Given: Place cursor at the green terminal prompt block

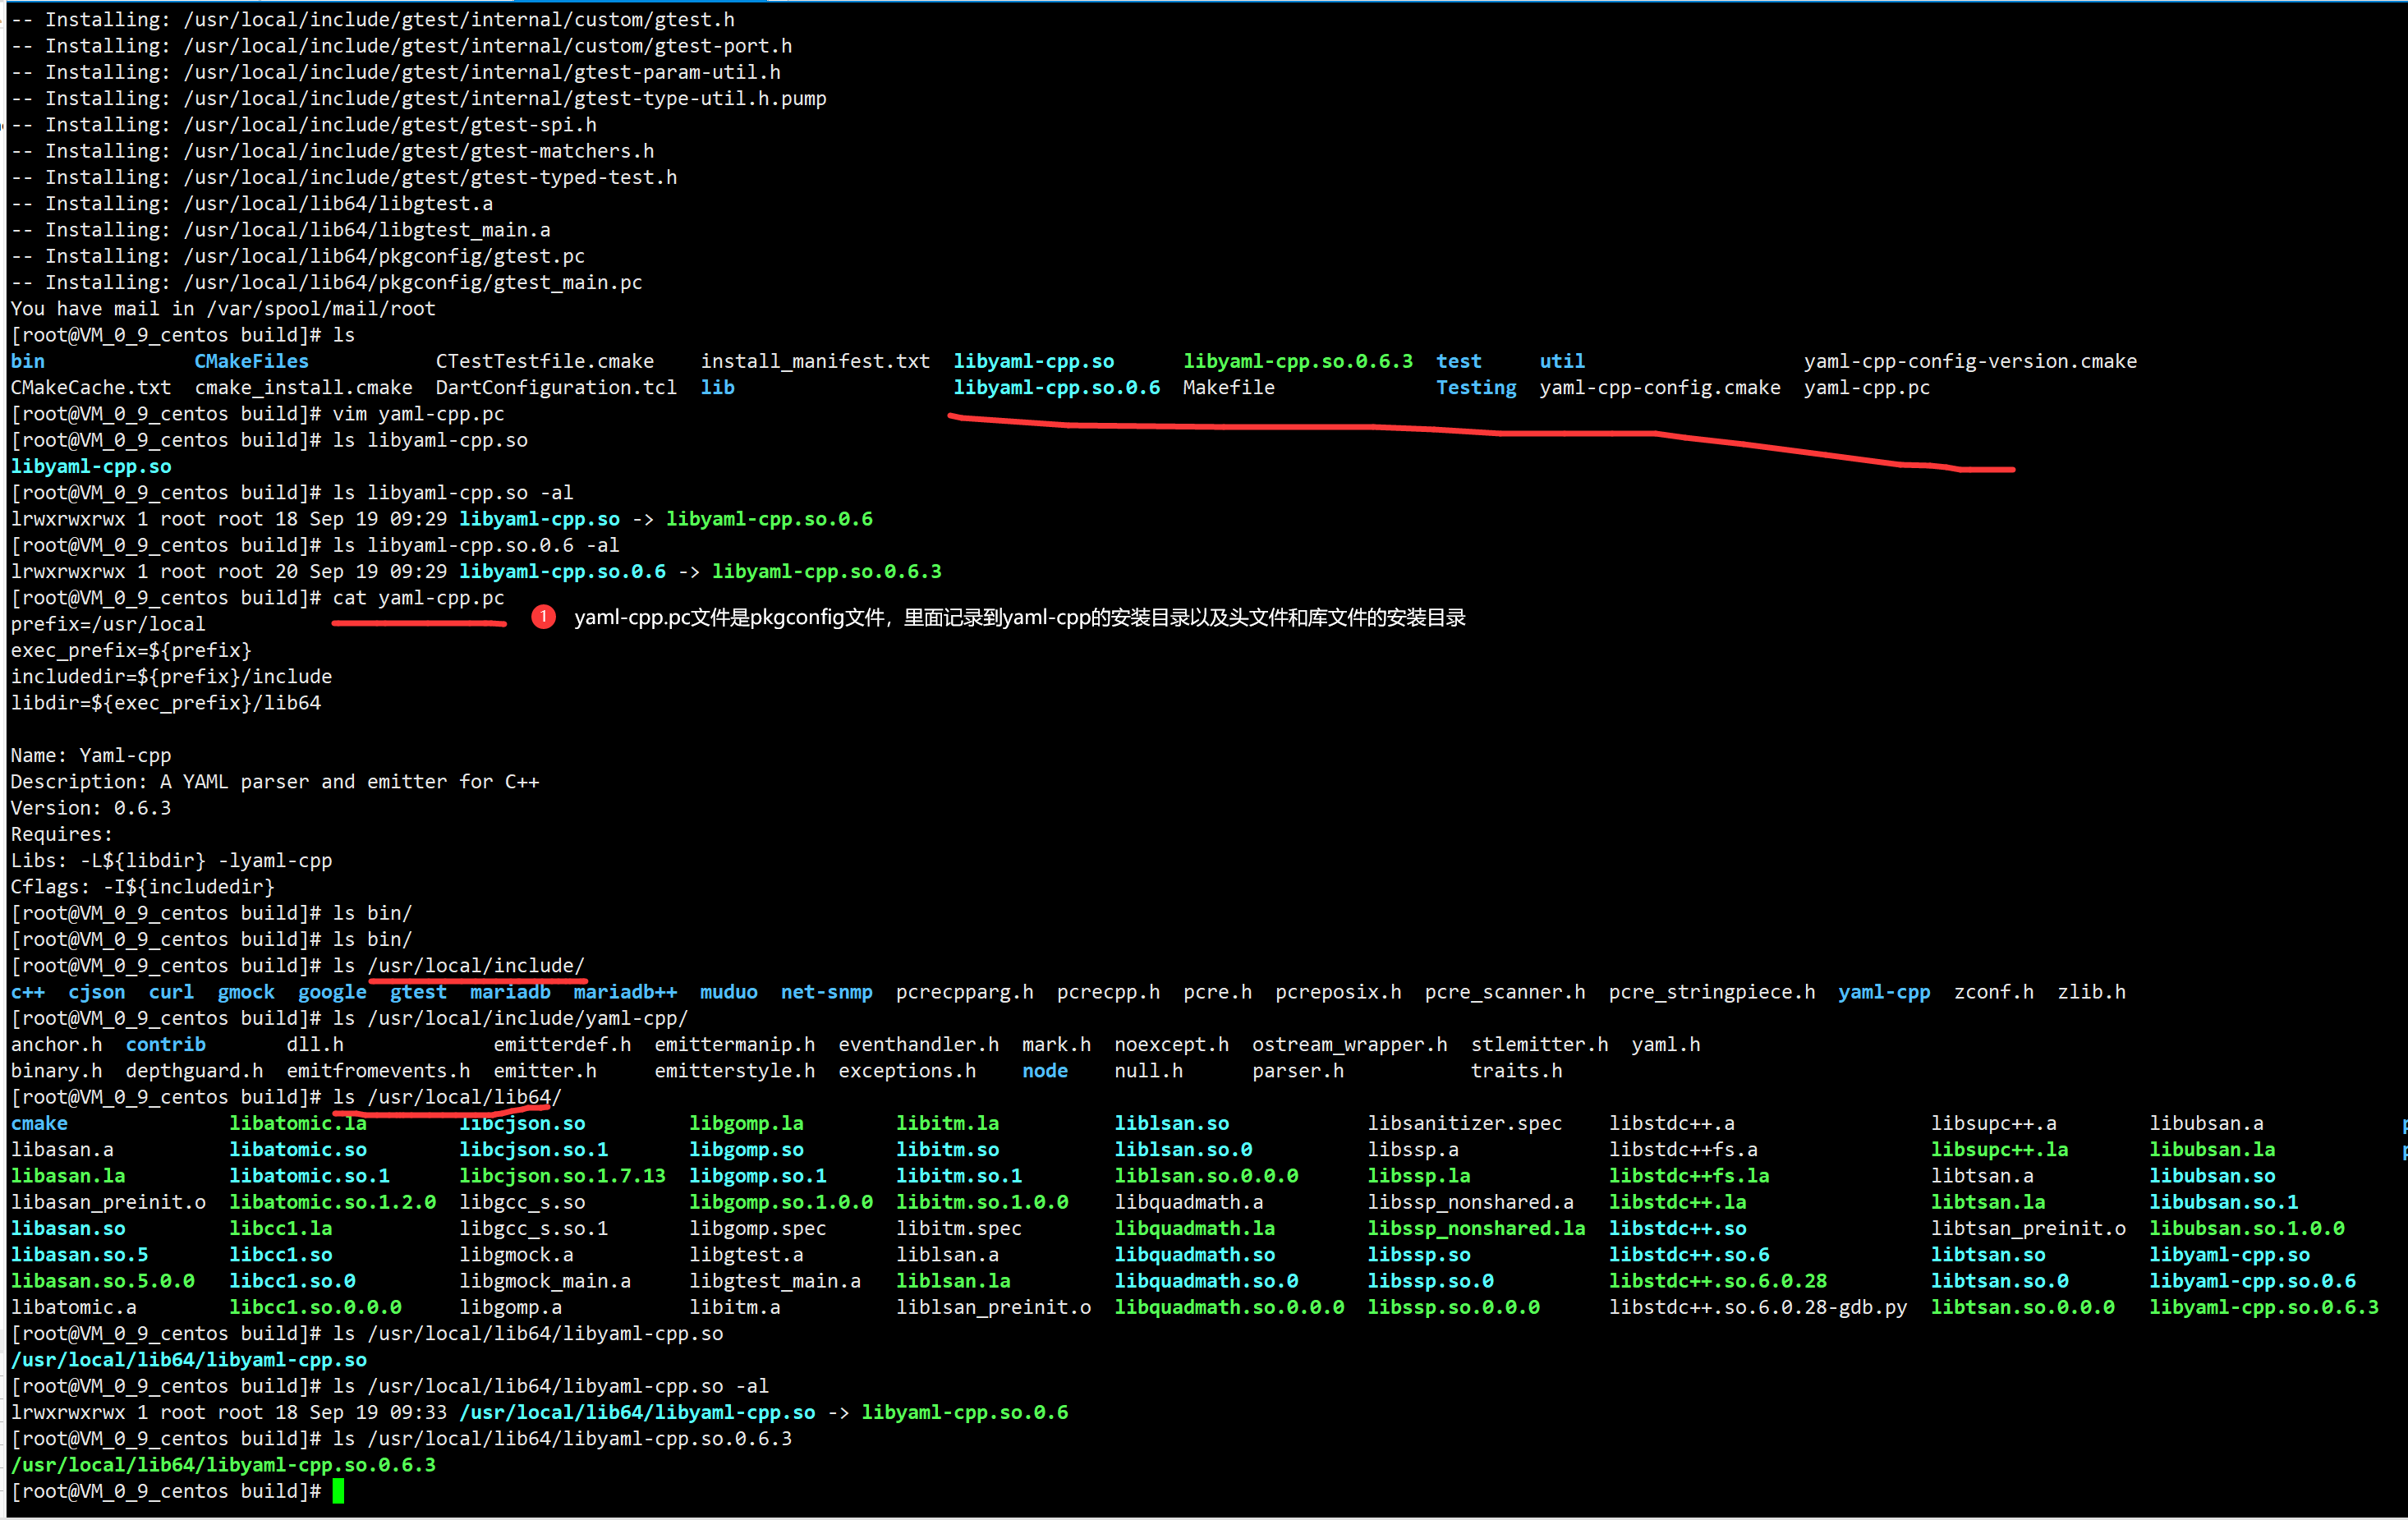Looking at the screenshot, I should pos(338,1491).
